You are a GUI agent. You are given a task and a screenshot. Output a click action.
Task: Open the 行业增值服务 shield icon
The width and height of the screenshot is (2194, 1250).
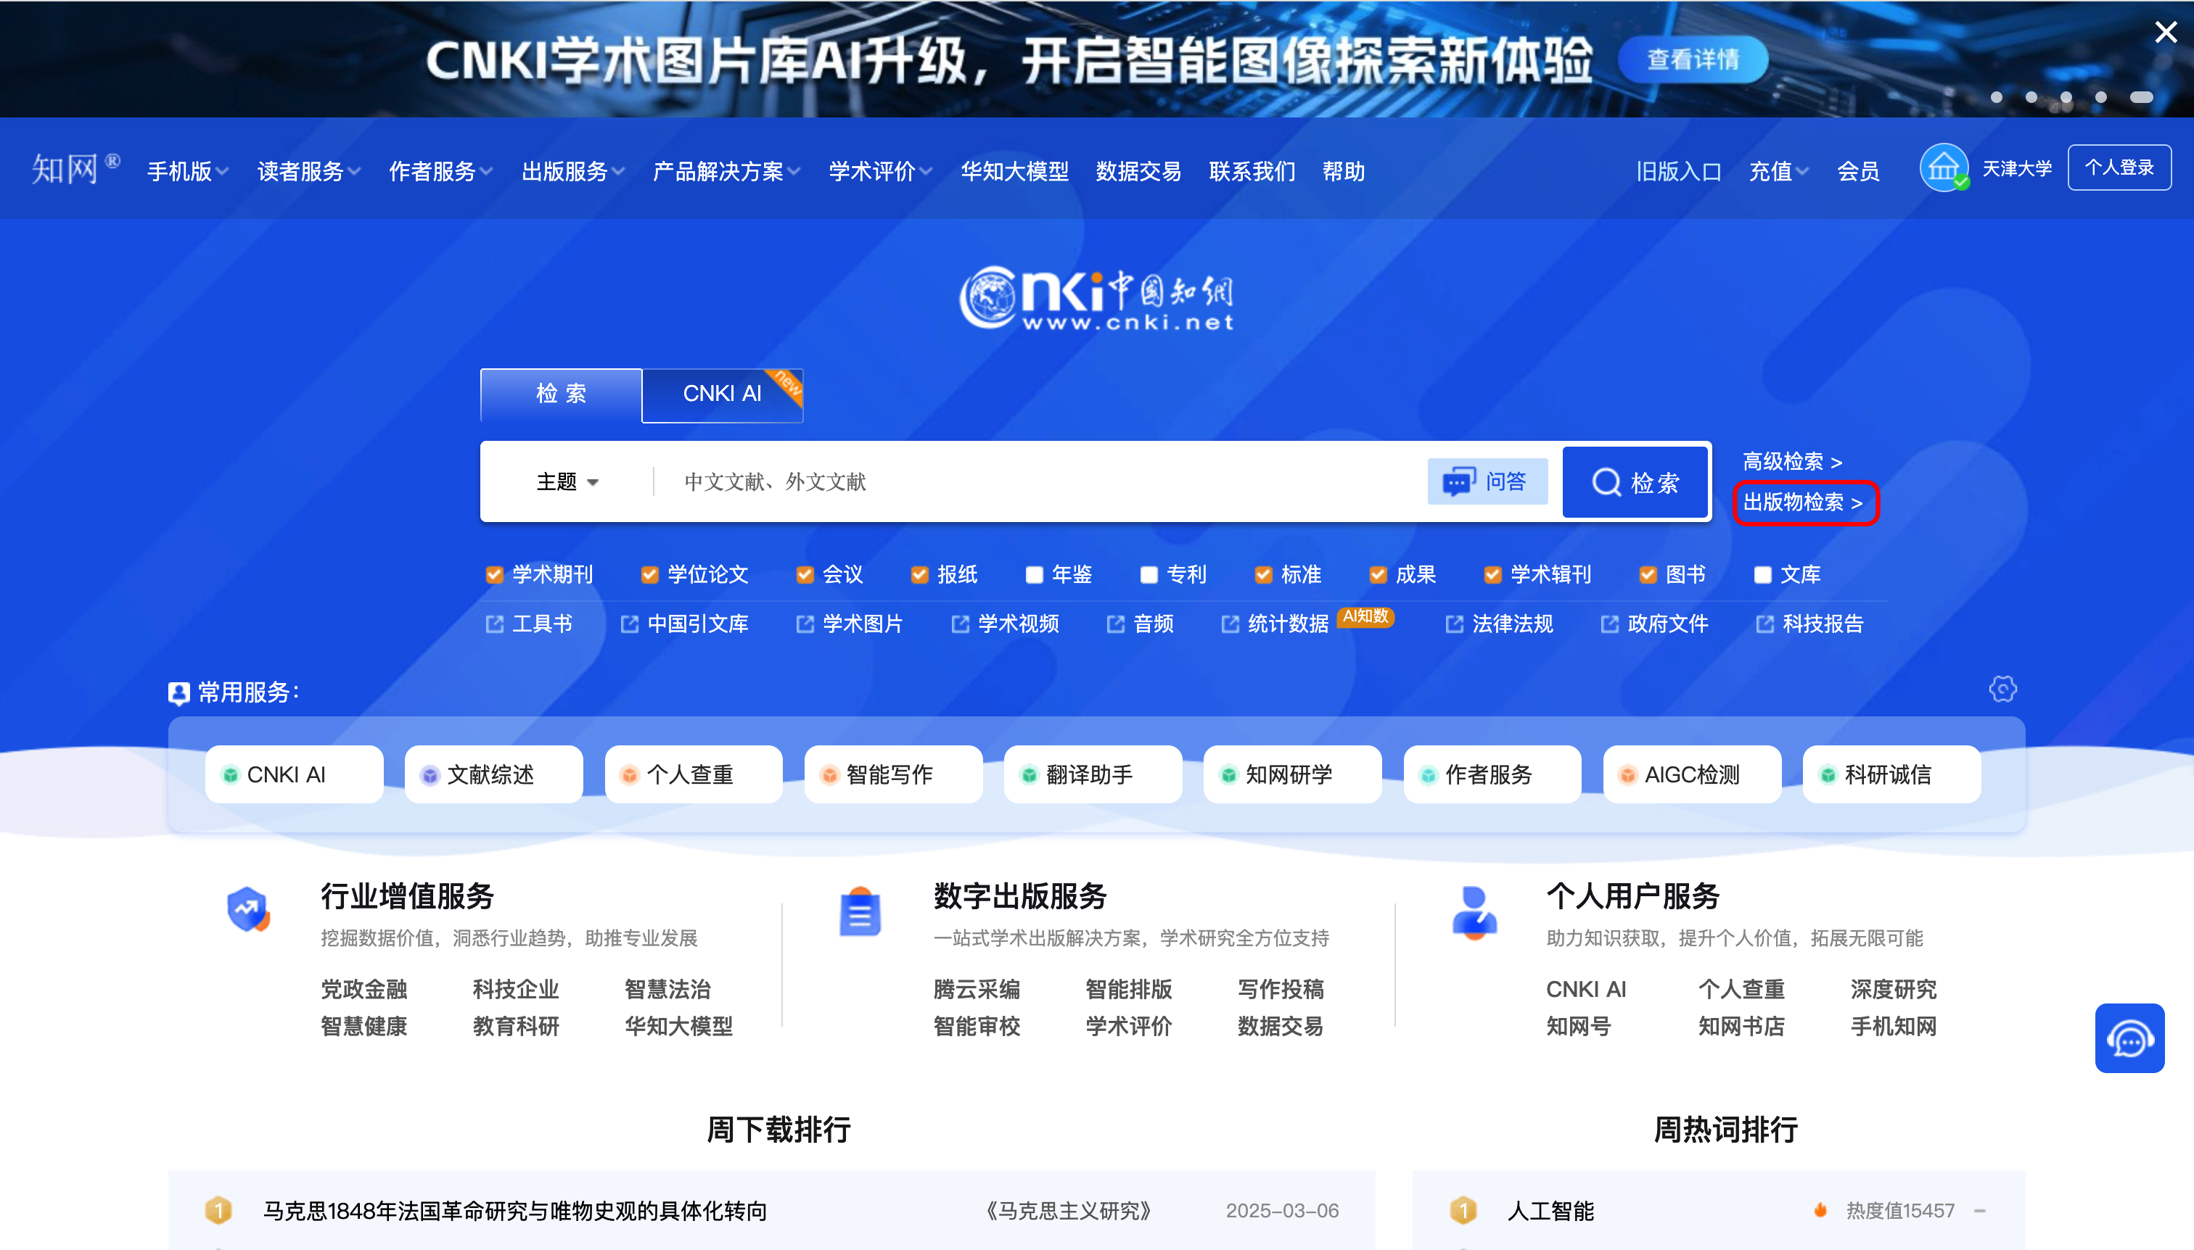pos(248,910)
